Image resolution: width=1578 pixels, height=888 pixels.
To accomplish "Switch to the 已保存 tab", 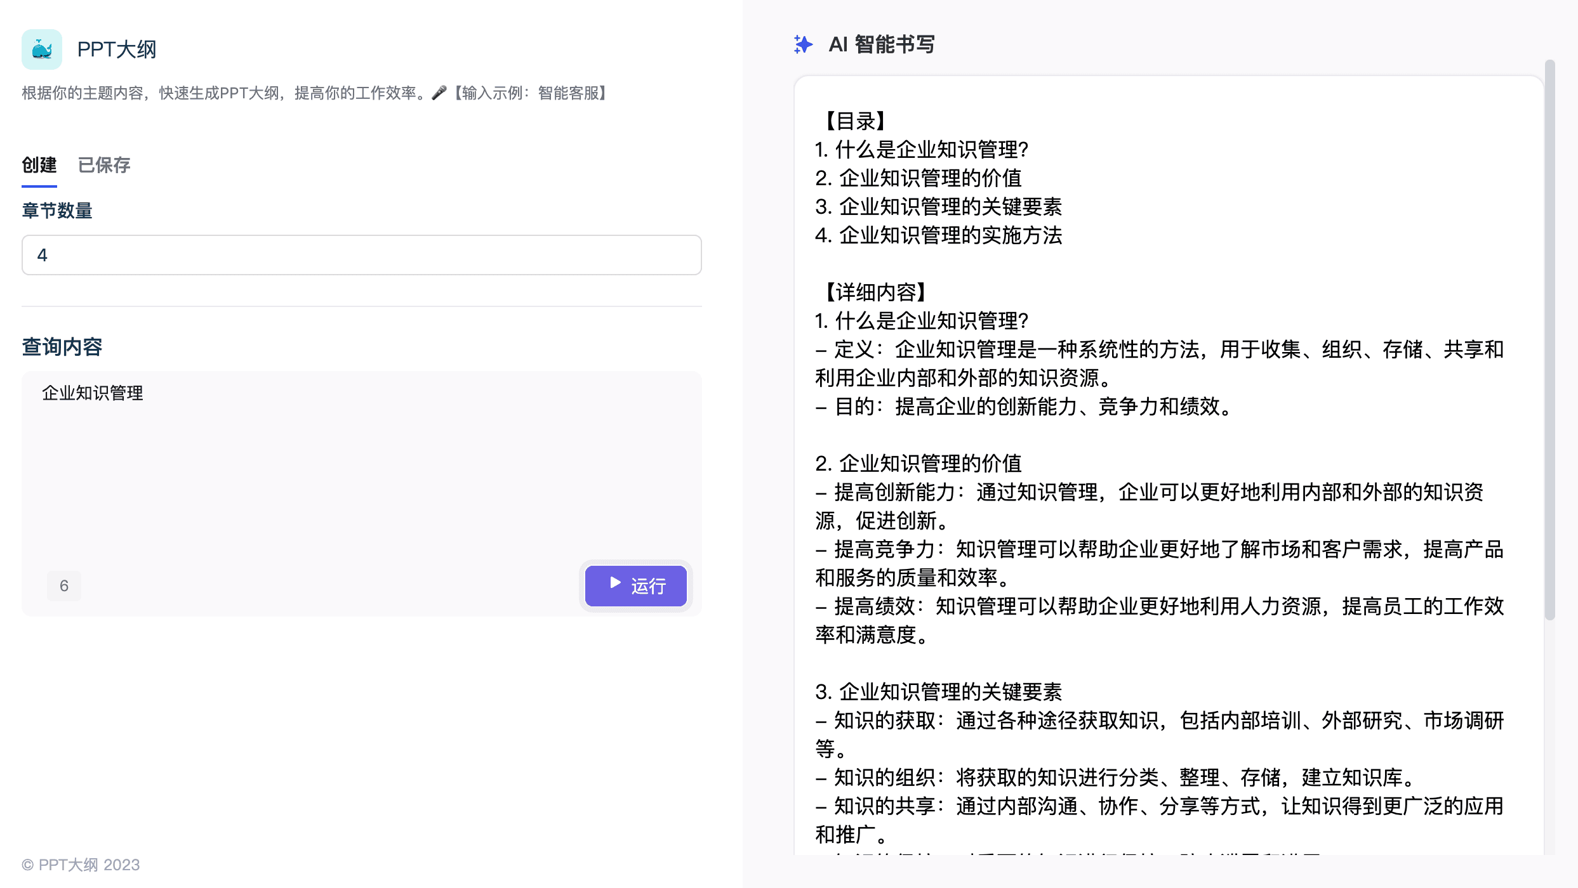I will pyautogui.click(x=104, y=165).
